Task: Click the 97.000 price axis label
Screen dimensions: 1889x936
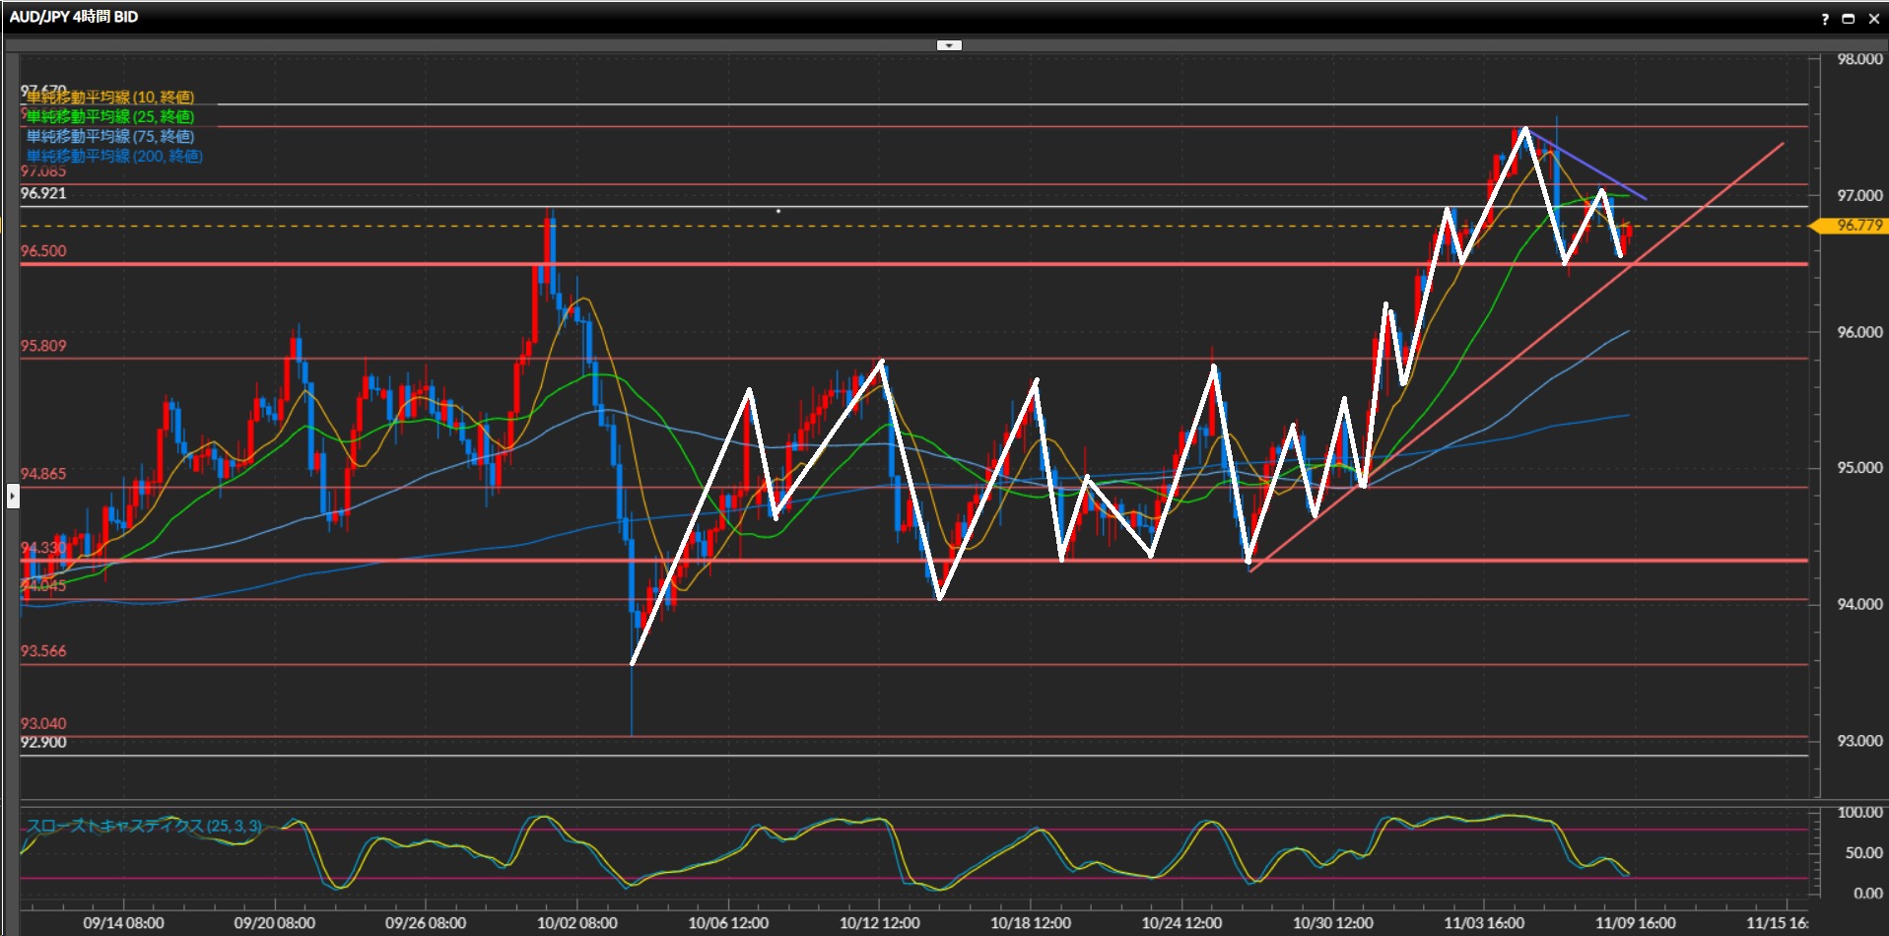Action: click(x=1858, y=196)
